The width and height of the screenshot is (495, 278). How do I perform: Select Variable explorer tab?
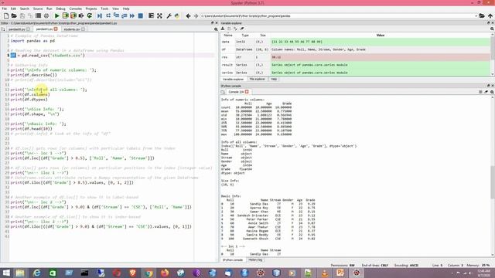click(234, 79)
